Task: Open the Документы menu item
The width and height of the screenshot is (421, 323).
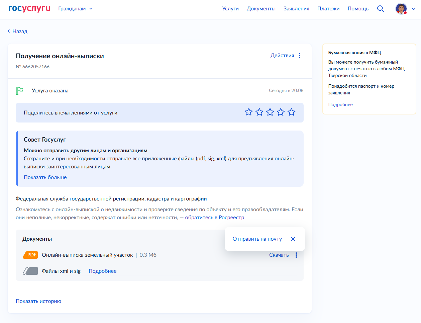Action: 261,9
